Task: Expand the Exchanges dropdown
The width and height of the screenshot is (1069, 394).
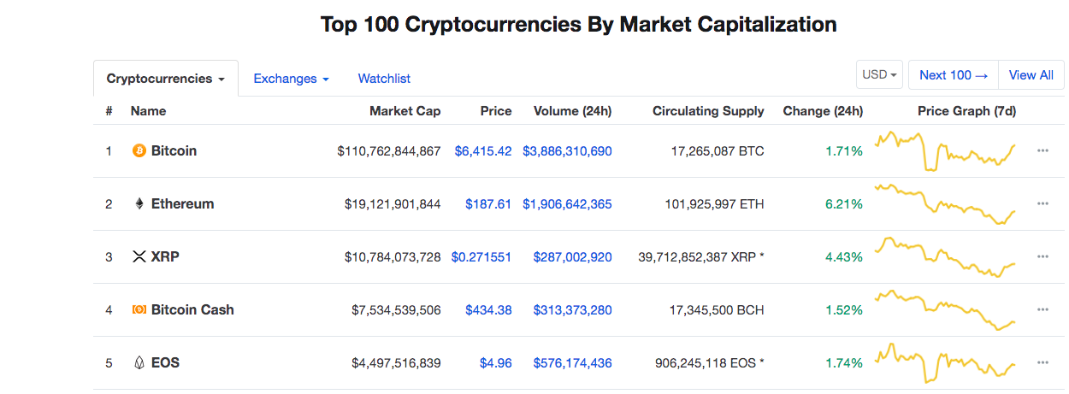Action: coord(291,79)
